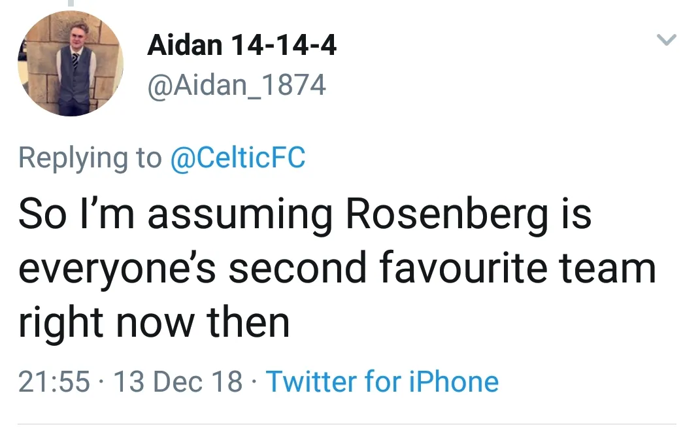Click the 'Replying to' label

coord(90,158)
